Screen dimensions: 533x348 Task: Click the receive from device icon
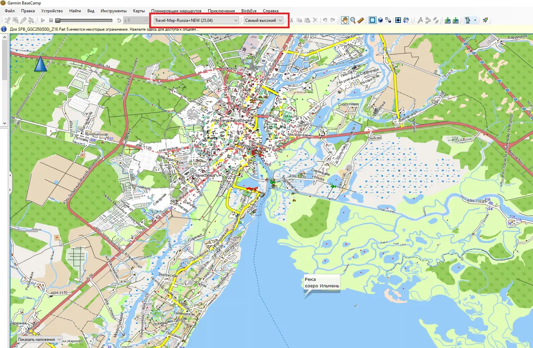pyautogui.click(x=456, y=20)
